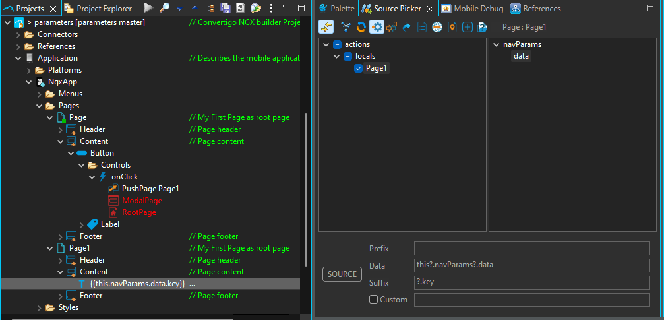Click the onClick lightning bolt icon
664x320 pixels.
[102, 177]
